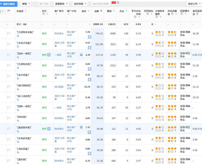The image size is (202, 164).
Task: Open the select-all checkbox dropdown in header
Action: [x=2, y=12]
